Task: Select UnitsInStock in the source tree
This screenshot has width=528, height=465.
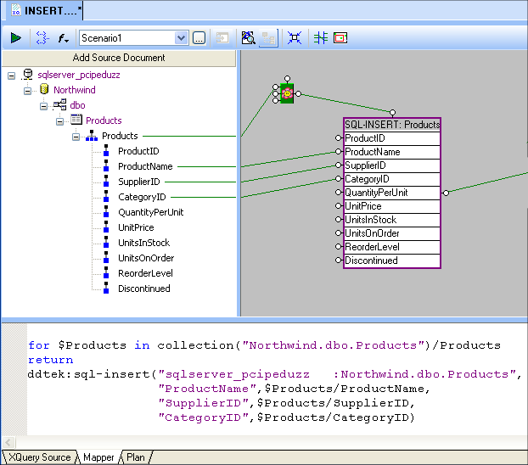Action: 143,243
